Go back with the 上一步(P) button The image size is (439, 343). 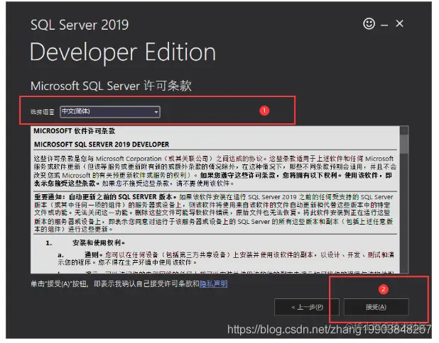(x=307, y=308)
